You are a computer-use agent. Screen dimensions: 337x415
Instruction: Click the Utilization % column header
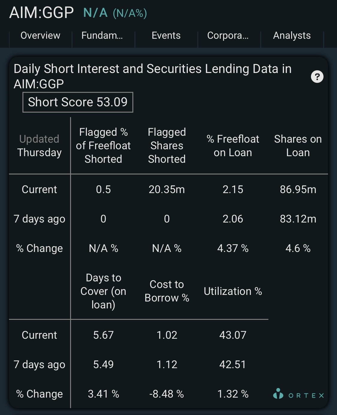(x=233, y=291)
